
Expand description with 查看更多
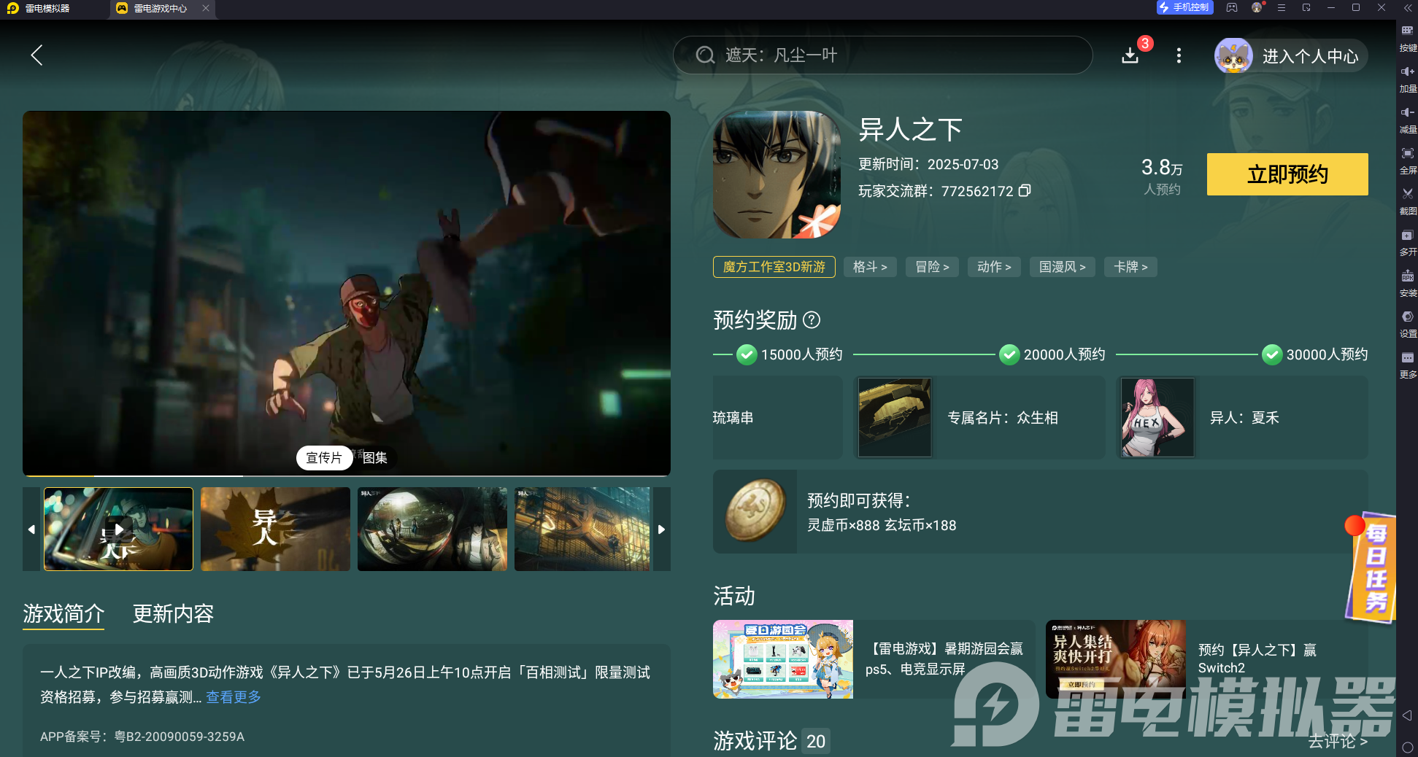click(234, 696)
